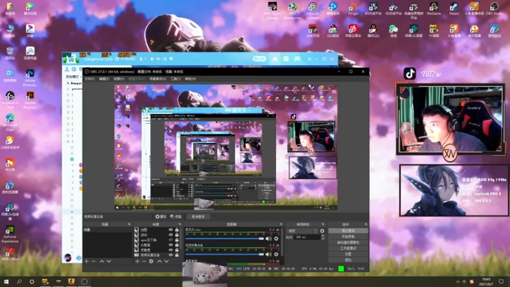Move selected scene up with arrow
Screen dimensions: 510x287
(x=102, y=261)
